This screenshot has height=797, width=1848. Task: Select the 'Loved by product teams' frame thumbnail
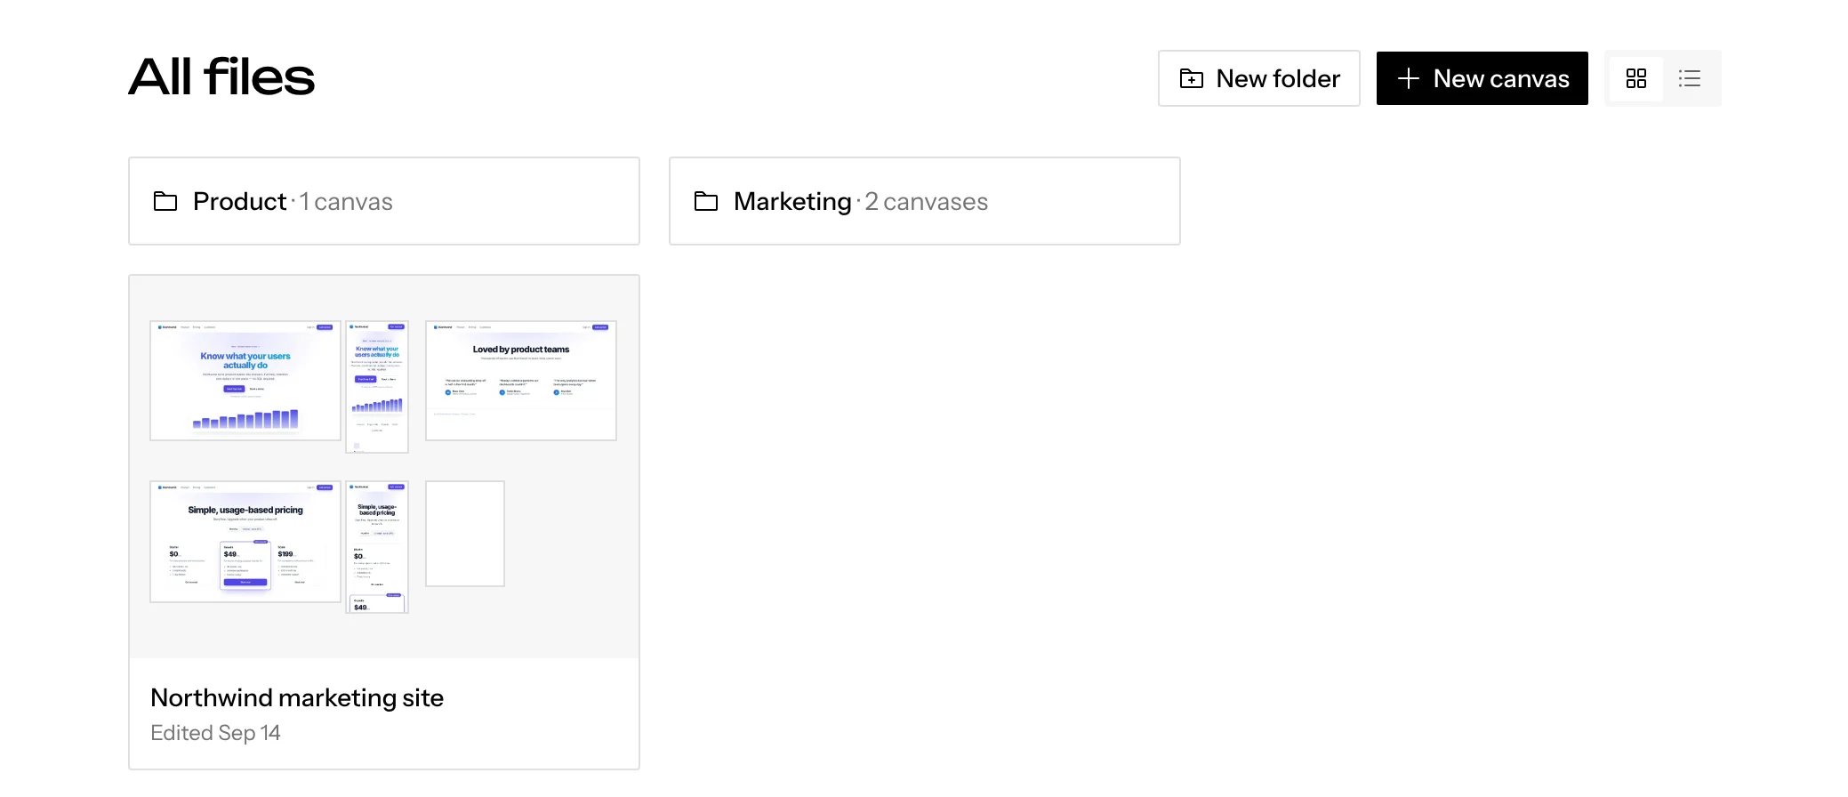click(521, 381)
